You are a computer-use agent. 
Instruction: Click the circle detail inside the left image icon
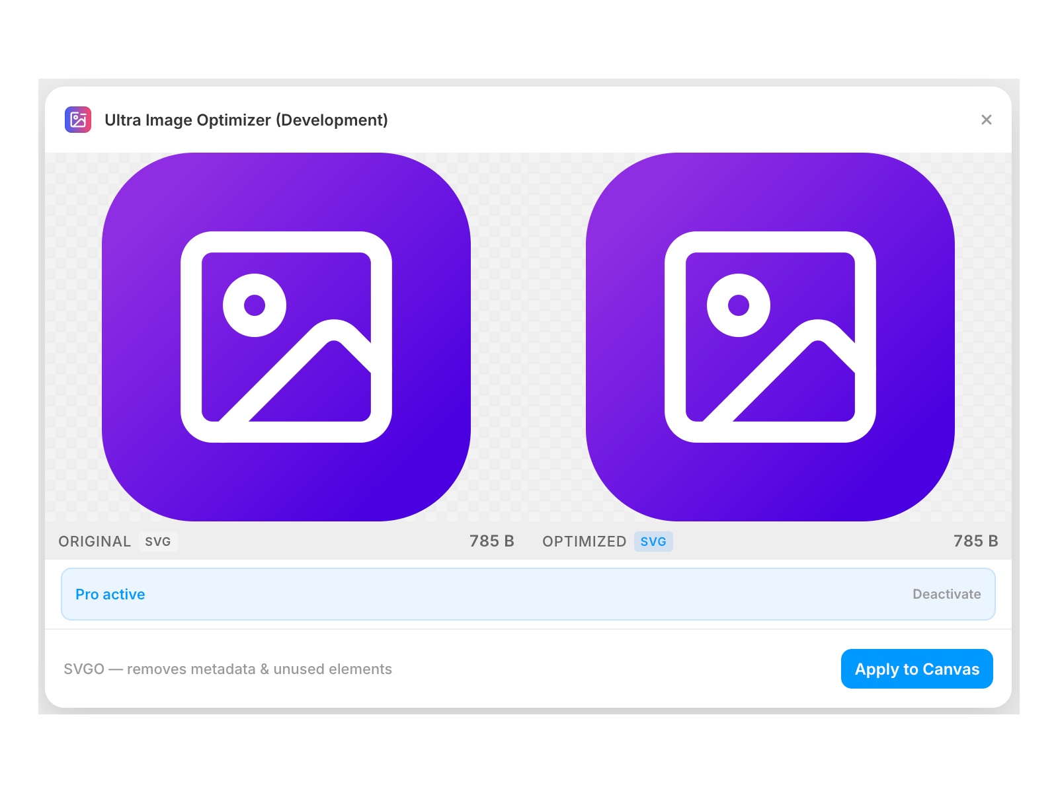coord(255,305)
